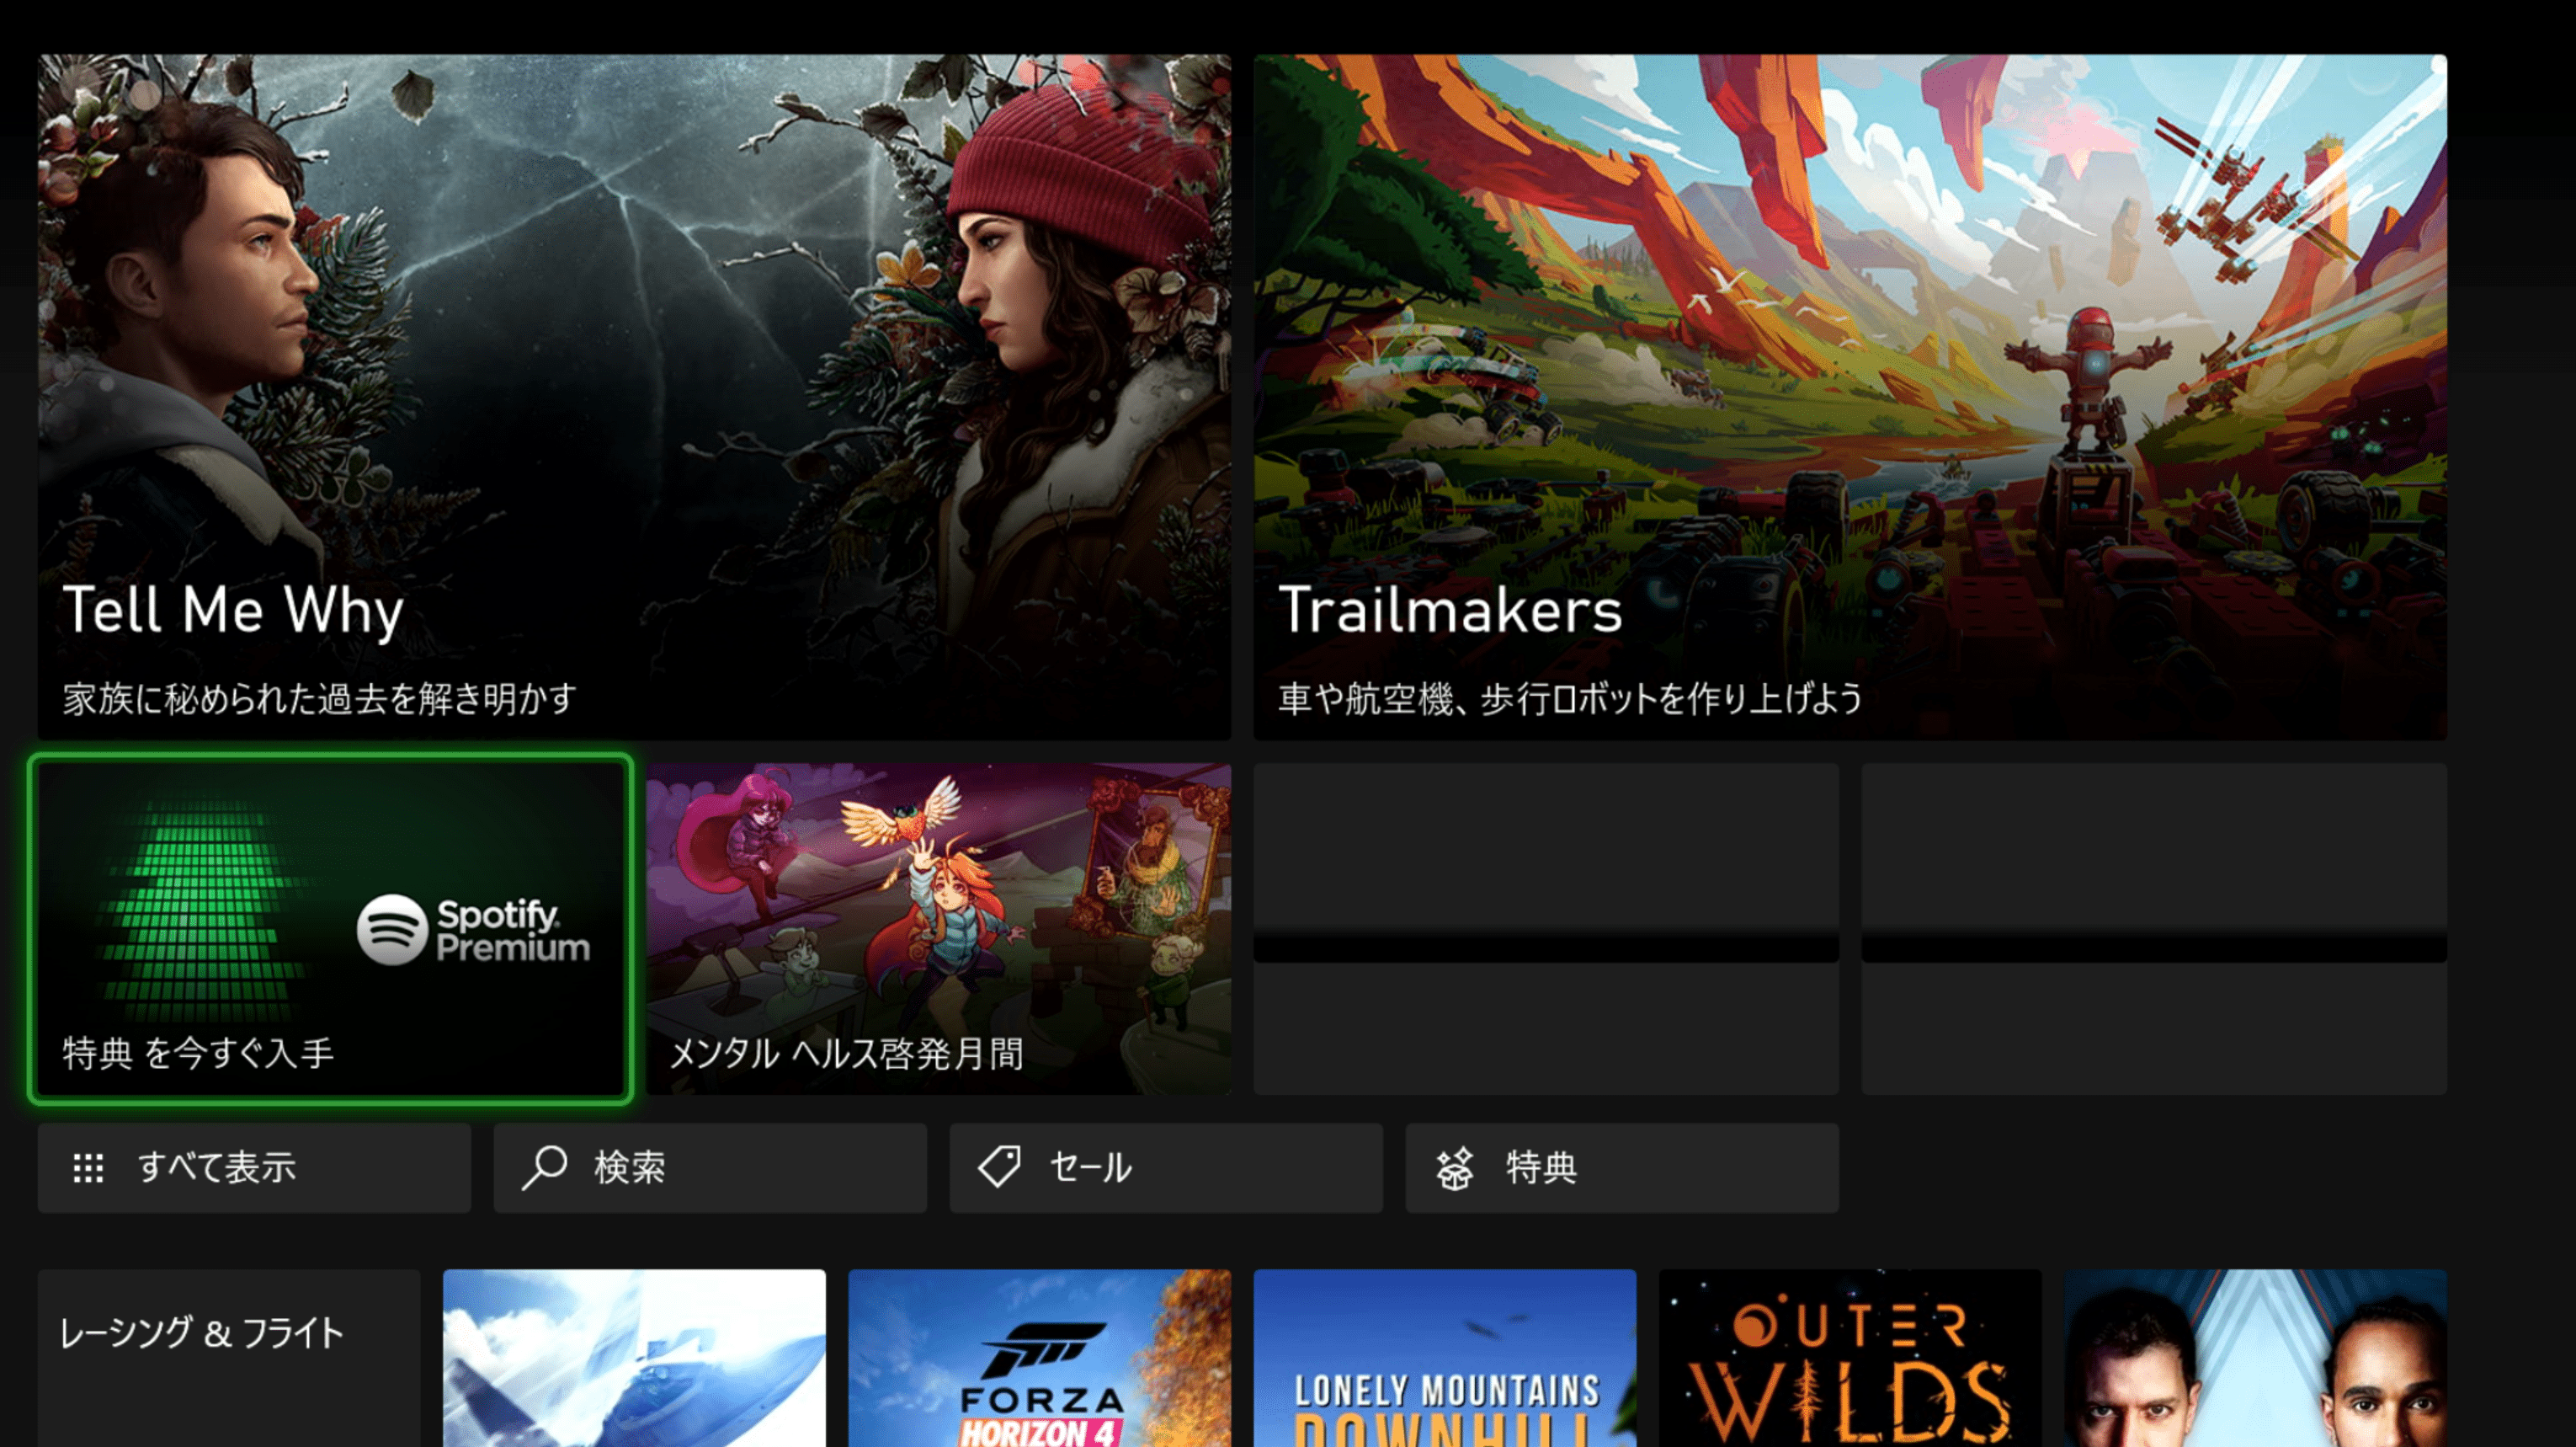The width and height of the screenshot is (2576, 1447).
Task: Click the gift box icon beside 特典
Action: pyautogui.click(x=1455, y=1168)
